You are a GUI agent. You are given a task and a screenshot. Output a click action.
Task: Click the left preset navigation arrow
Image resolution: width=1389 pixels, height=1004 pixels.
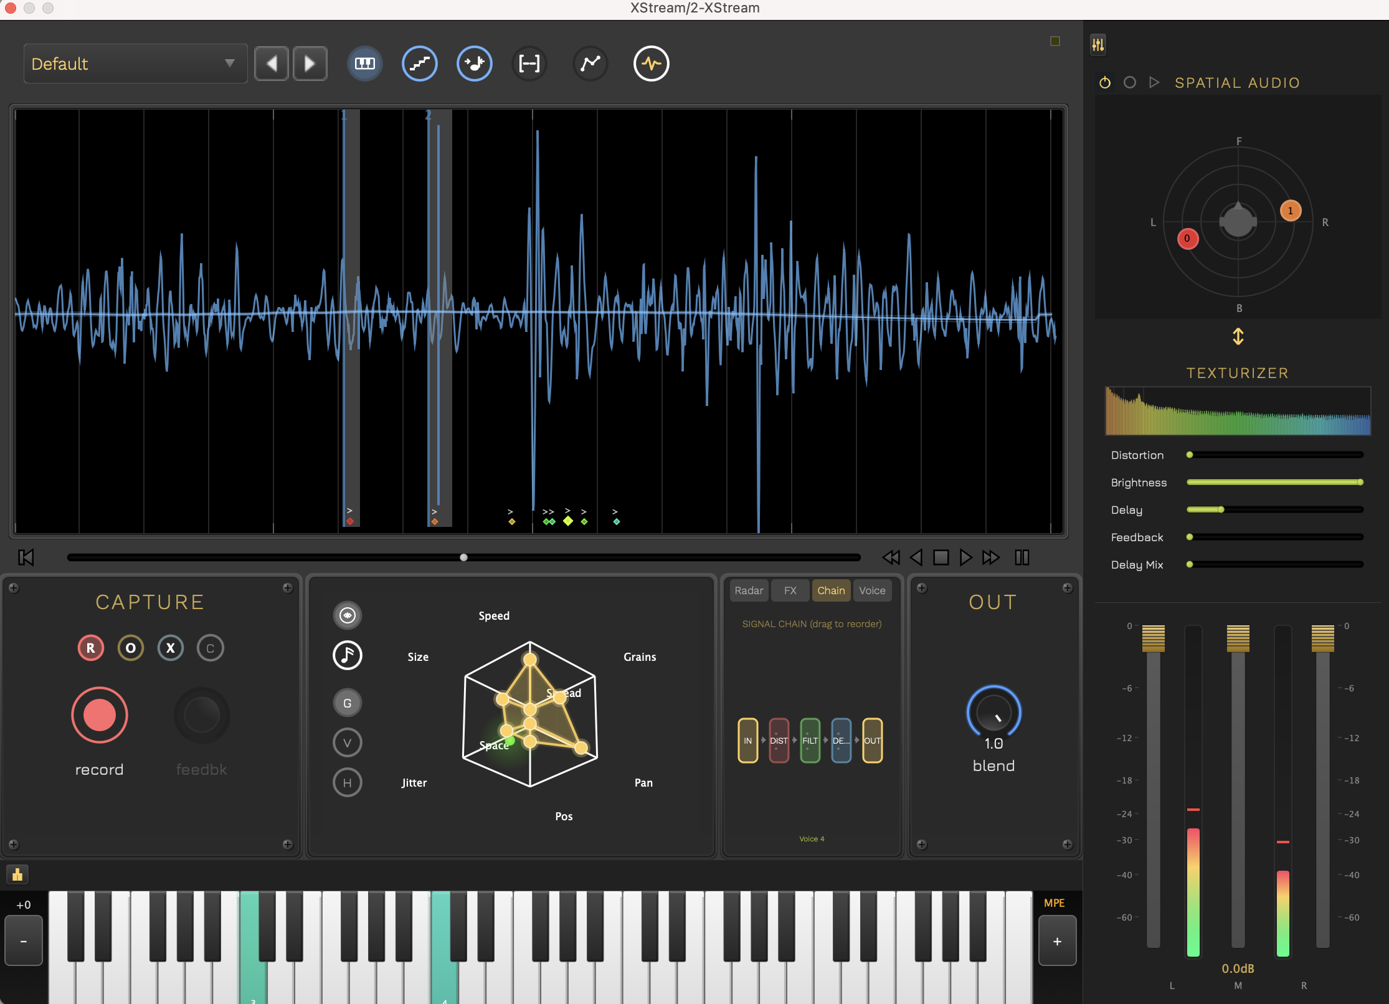click(271, 63)
